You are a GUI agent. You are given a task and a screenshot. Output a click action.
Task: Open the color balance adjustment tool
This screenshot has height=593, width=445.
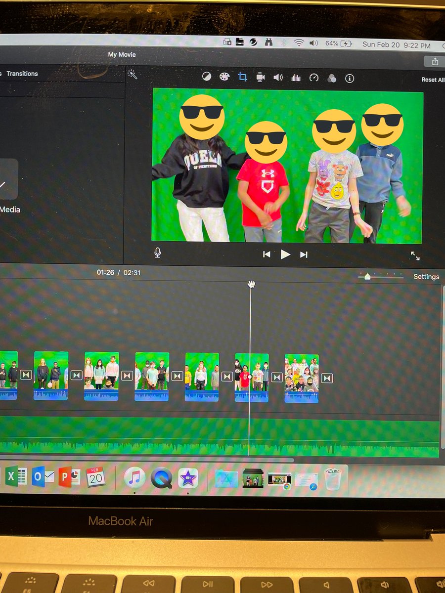point(207,77)
